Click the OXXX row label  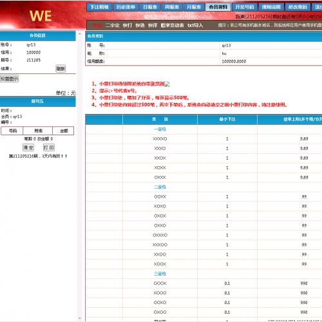160,178
